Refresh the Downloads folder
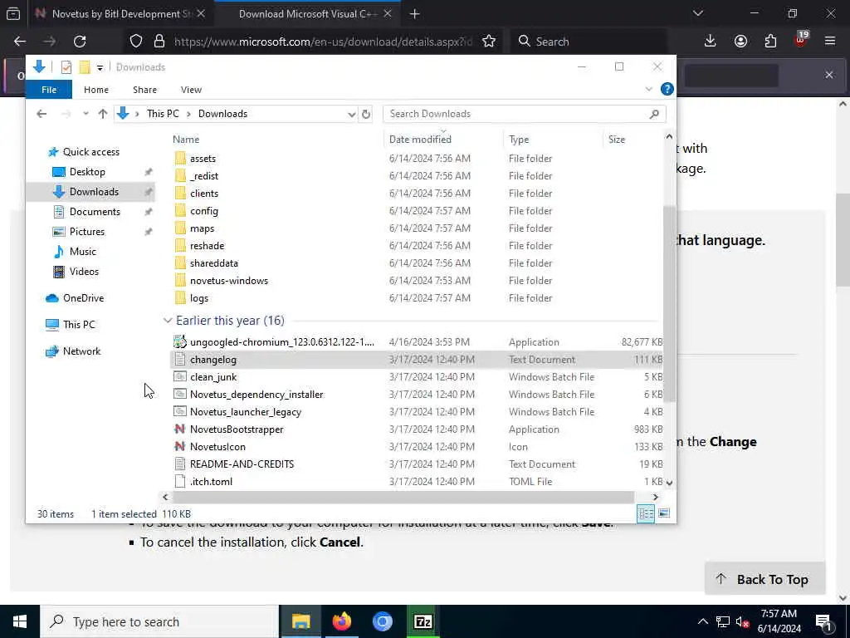This screenshot has height=638, width=850. tap(366, 115)
